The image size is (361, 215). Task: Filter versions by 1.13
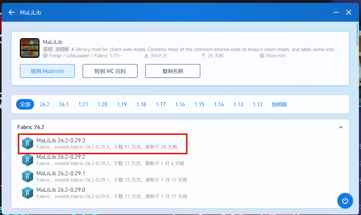(238, 104)
